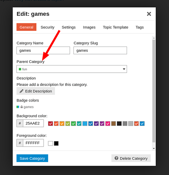Click the Parent Category label
Screen dimensions: 169x175
click(30, 62)
